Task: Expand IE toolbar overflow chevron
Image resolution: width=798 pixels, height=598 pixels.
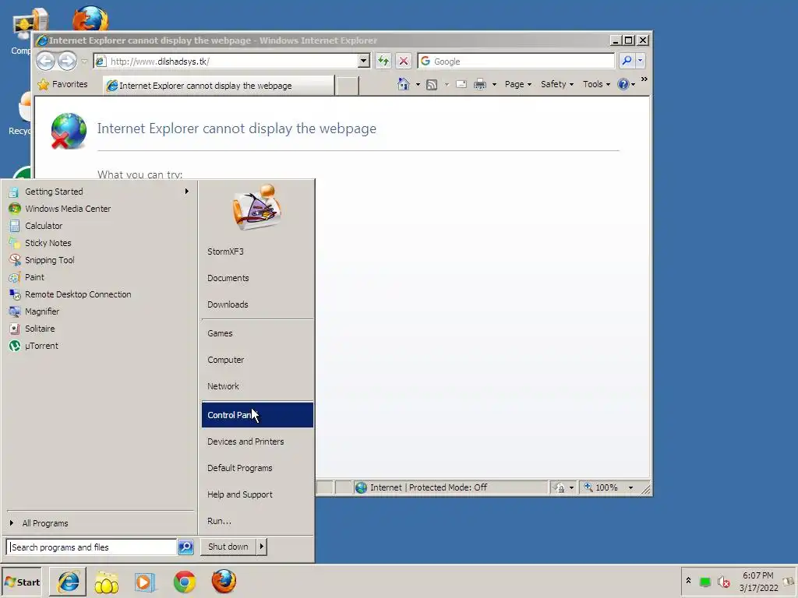Action: tap(644, 79)
